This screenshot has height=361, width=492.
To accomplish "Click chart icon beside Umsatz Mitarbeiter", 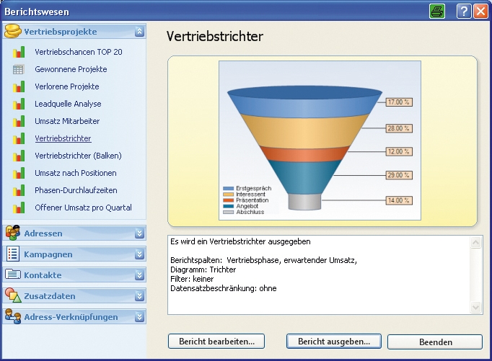I will click(x=19, y=121).
